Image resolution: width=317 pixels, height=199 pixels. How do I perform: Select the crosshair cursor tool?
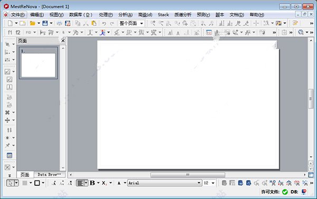coord(256,23)
